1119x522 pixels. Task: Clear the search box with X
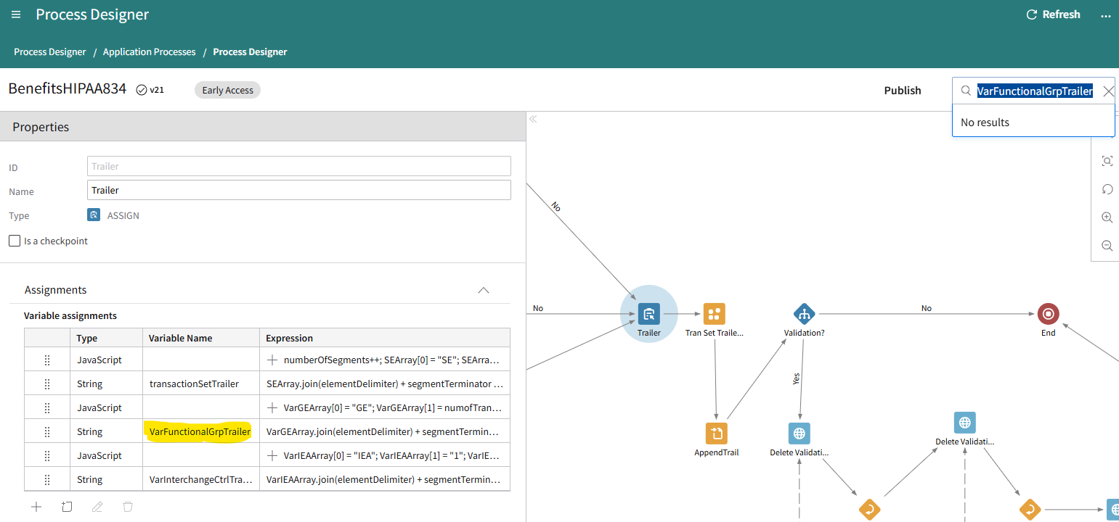(x=1108, y=91)
